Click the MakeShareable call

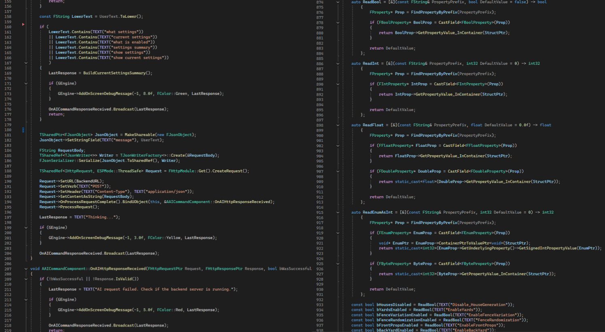click(x=140, y=135)
